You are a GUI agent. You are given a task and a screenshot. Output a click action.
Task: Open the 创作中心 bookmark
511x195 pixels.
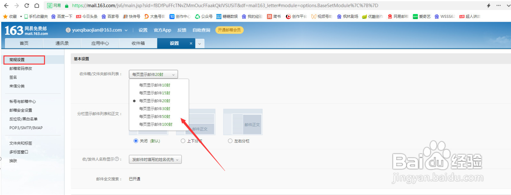click(x=180, y=16)
